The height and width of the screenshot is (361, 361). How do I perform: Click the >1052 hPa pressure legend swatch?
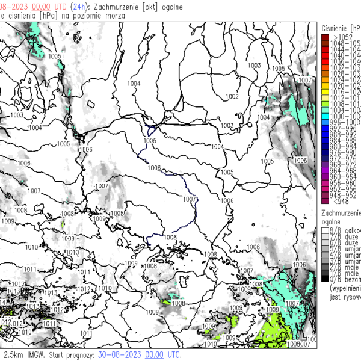coord(325,38)
